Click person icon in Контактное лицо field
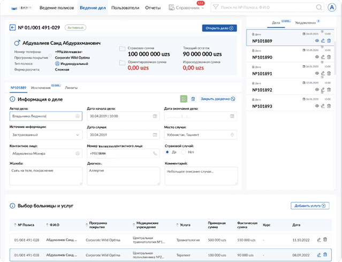This screenshot has width=342, height=262. click(78, 153)
